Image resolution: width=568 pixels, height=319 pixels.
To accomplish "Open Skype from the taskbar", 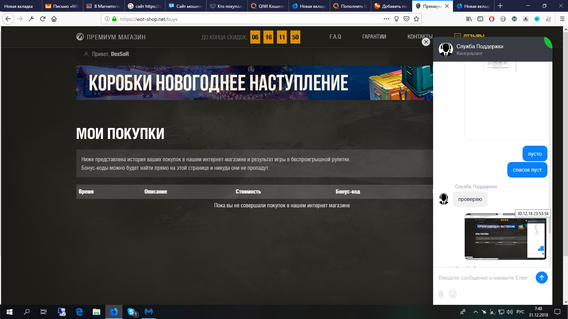I will 132,312.
